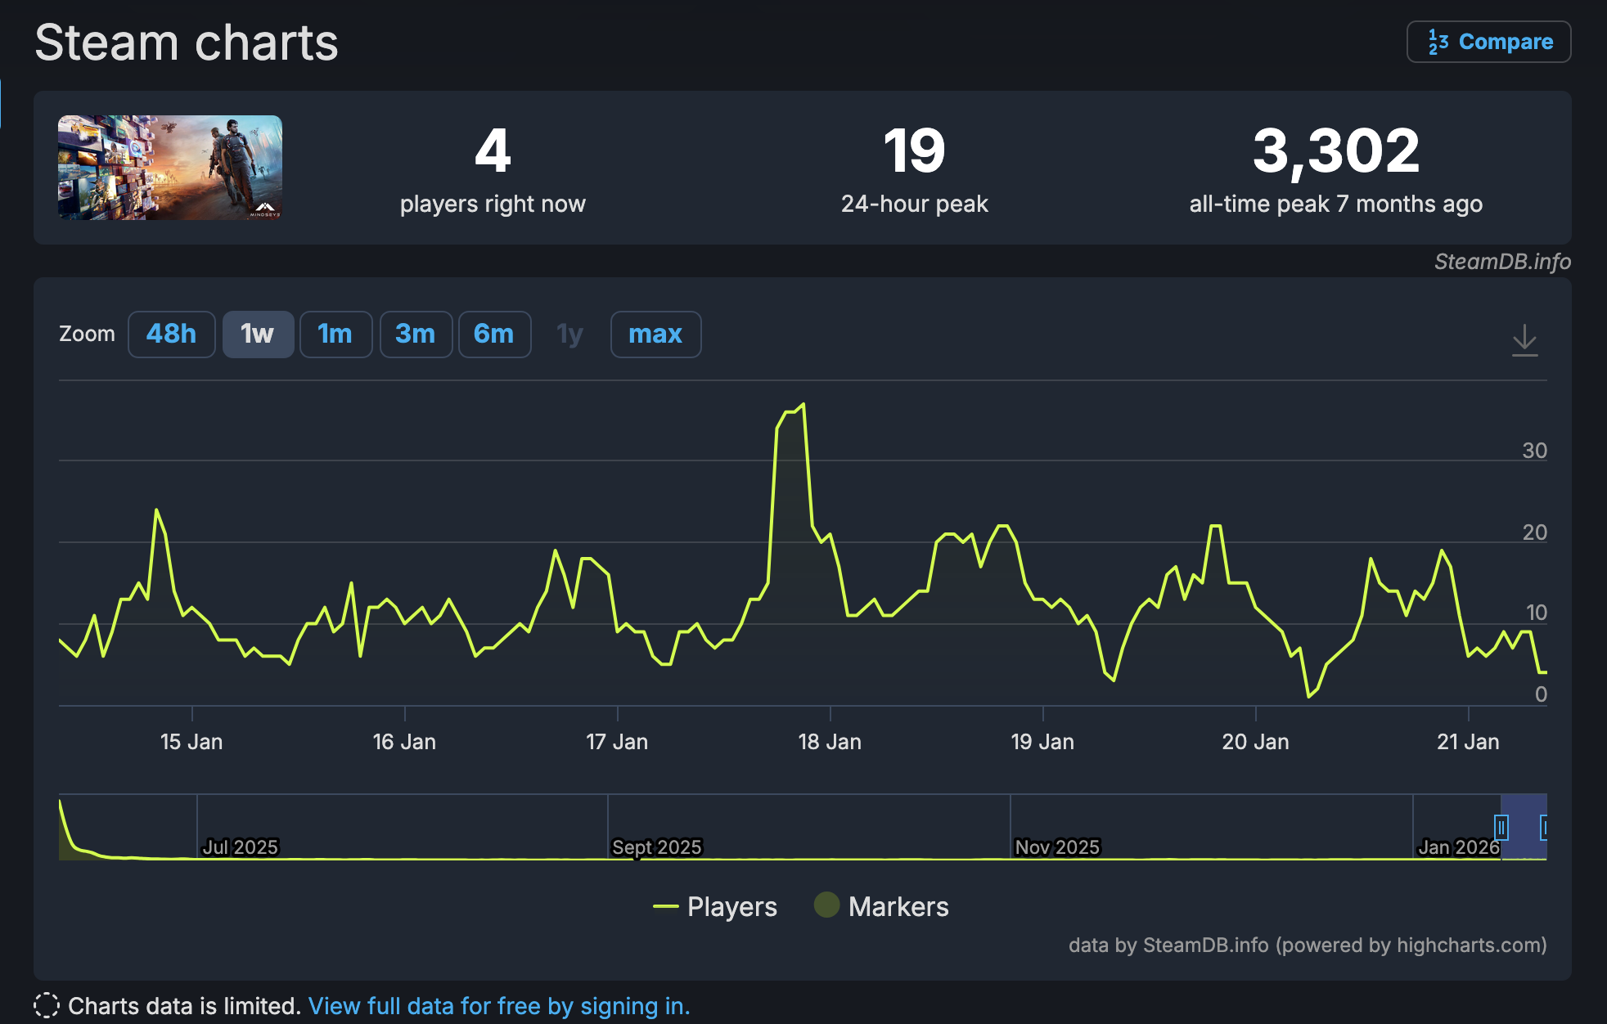Viewport: 1607px width, 1024px height.
Task: Select the 3m zoom preset
Action: click(x=416, y=335)
